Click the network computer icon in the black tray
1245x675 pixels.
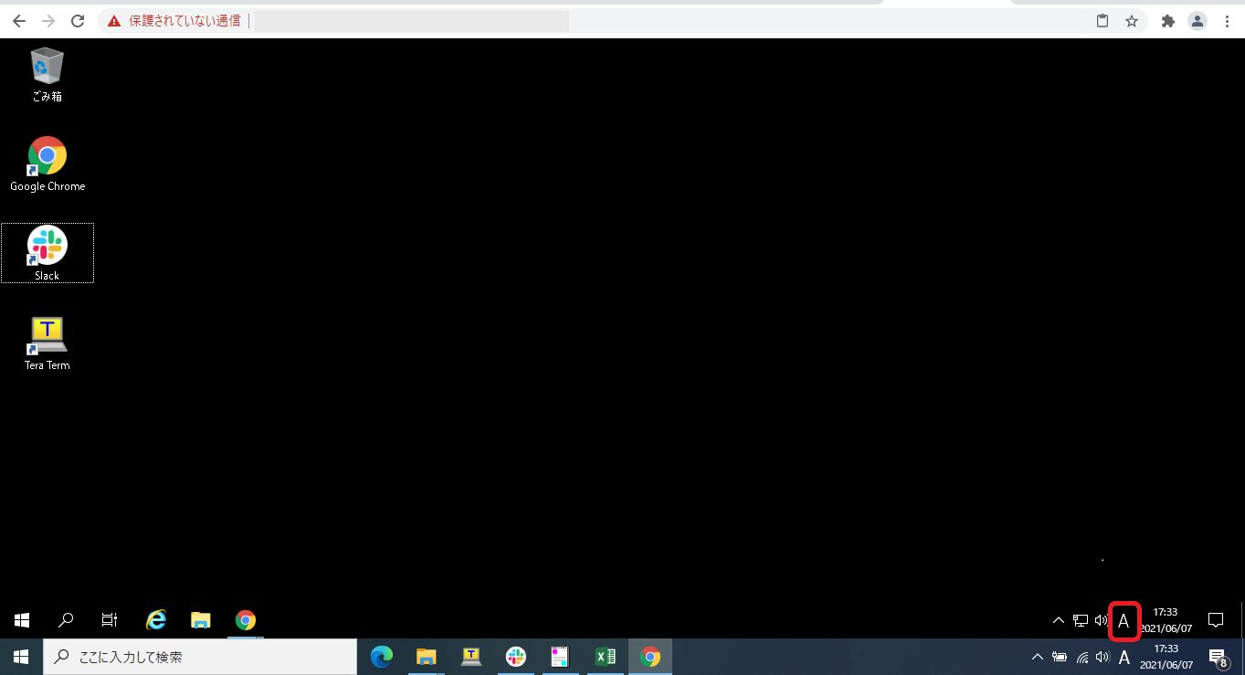(x=1080, y=620)
